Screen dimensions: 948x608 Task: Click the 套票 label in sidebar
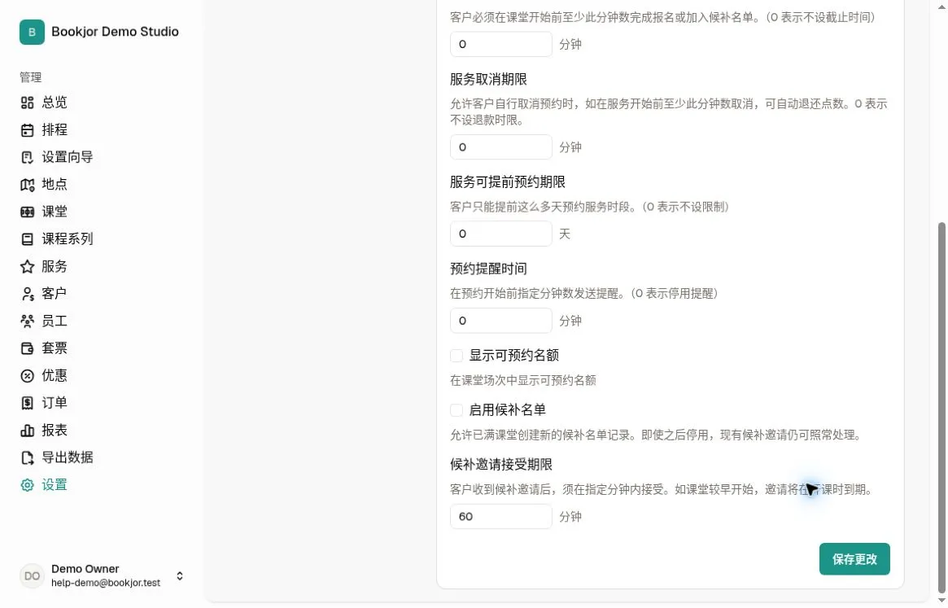tap(55, 348)
